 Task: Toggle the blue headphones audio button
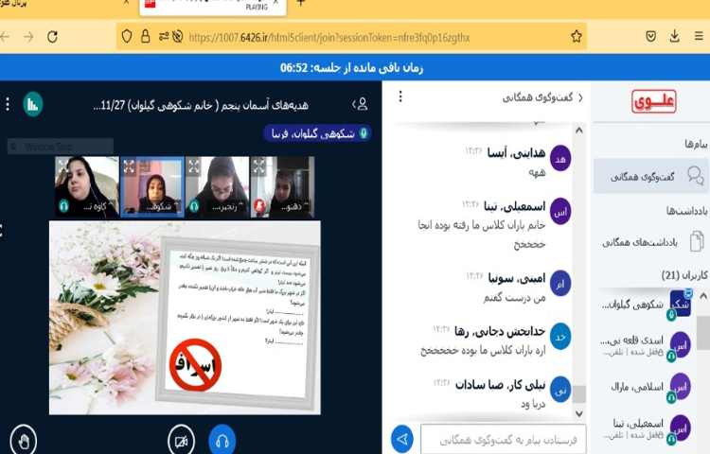(x=222, y=441)
